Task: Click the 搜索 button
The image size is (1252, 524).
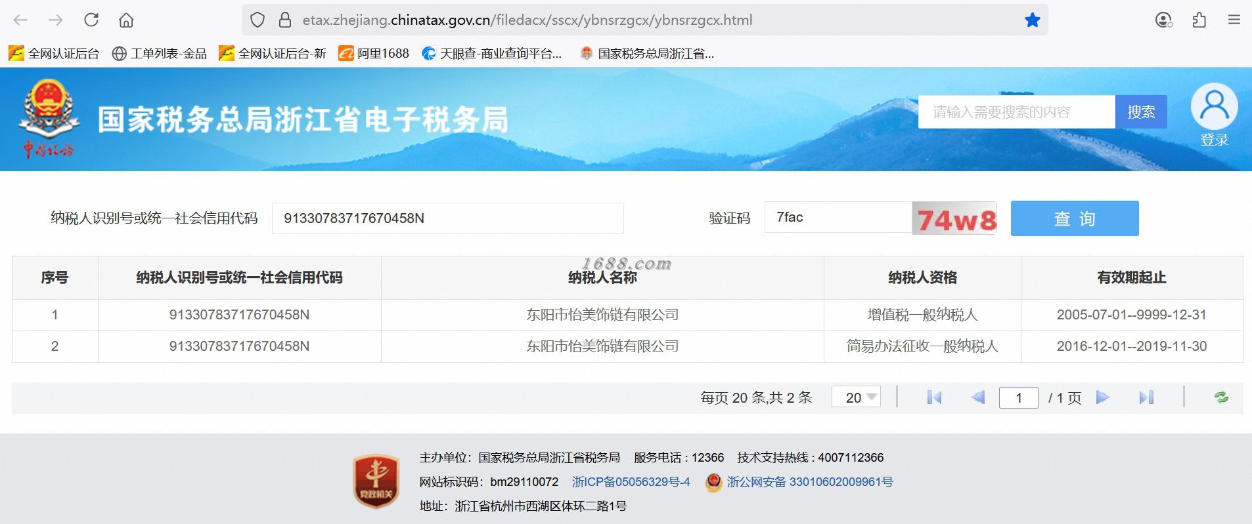Action: click(1141, 112)
